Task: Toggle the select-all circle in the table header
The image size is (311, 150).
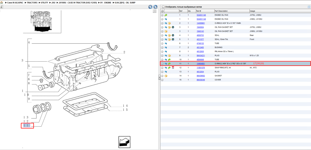Action: pos(162,11)
